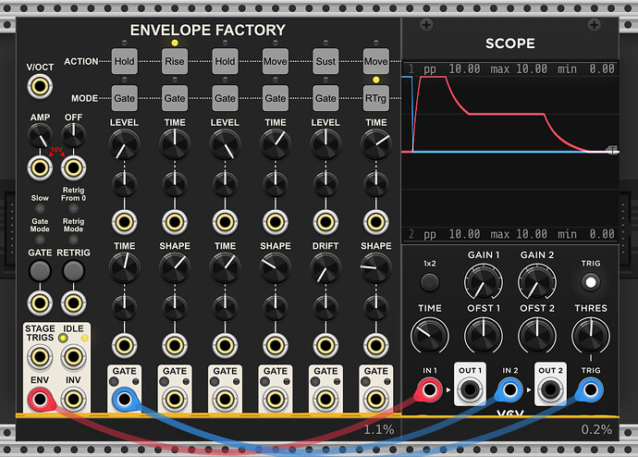
Task: Click the AMP knob
Action: (40, 136)
